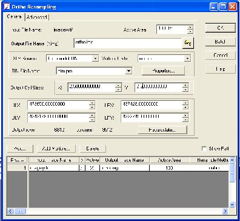
Task: Click the input image name cell in row 1
Action: 54,168
